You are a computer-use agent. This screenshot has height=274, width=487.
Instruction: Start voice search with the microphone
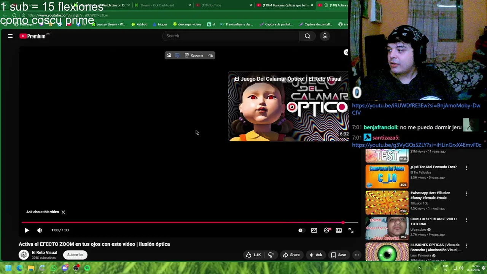coord(325,36)
